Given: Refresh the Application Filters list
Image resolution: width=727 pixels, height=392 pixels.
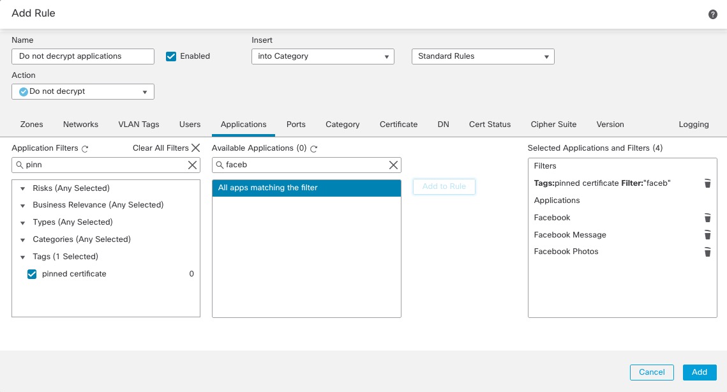Looking at the screenshot, I should point(85,148).
